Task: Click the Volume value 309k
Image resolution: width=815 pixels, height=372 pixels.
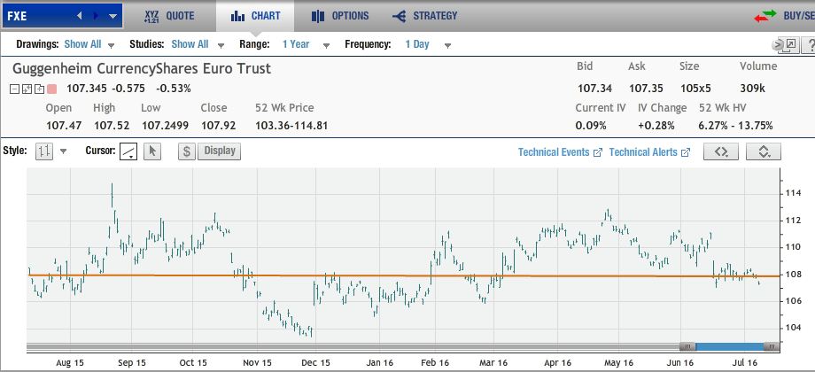Action: pyautogui.click(x=752, y=89)
